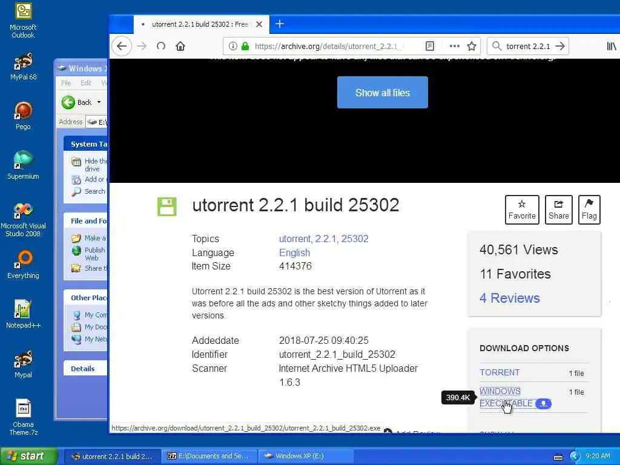Click Search task in Explorer sidebar
Screen dimensions: 620x465
pos(88,191)
